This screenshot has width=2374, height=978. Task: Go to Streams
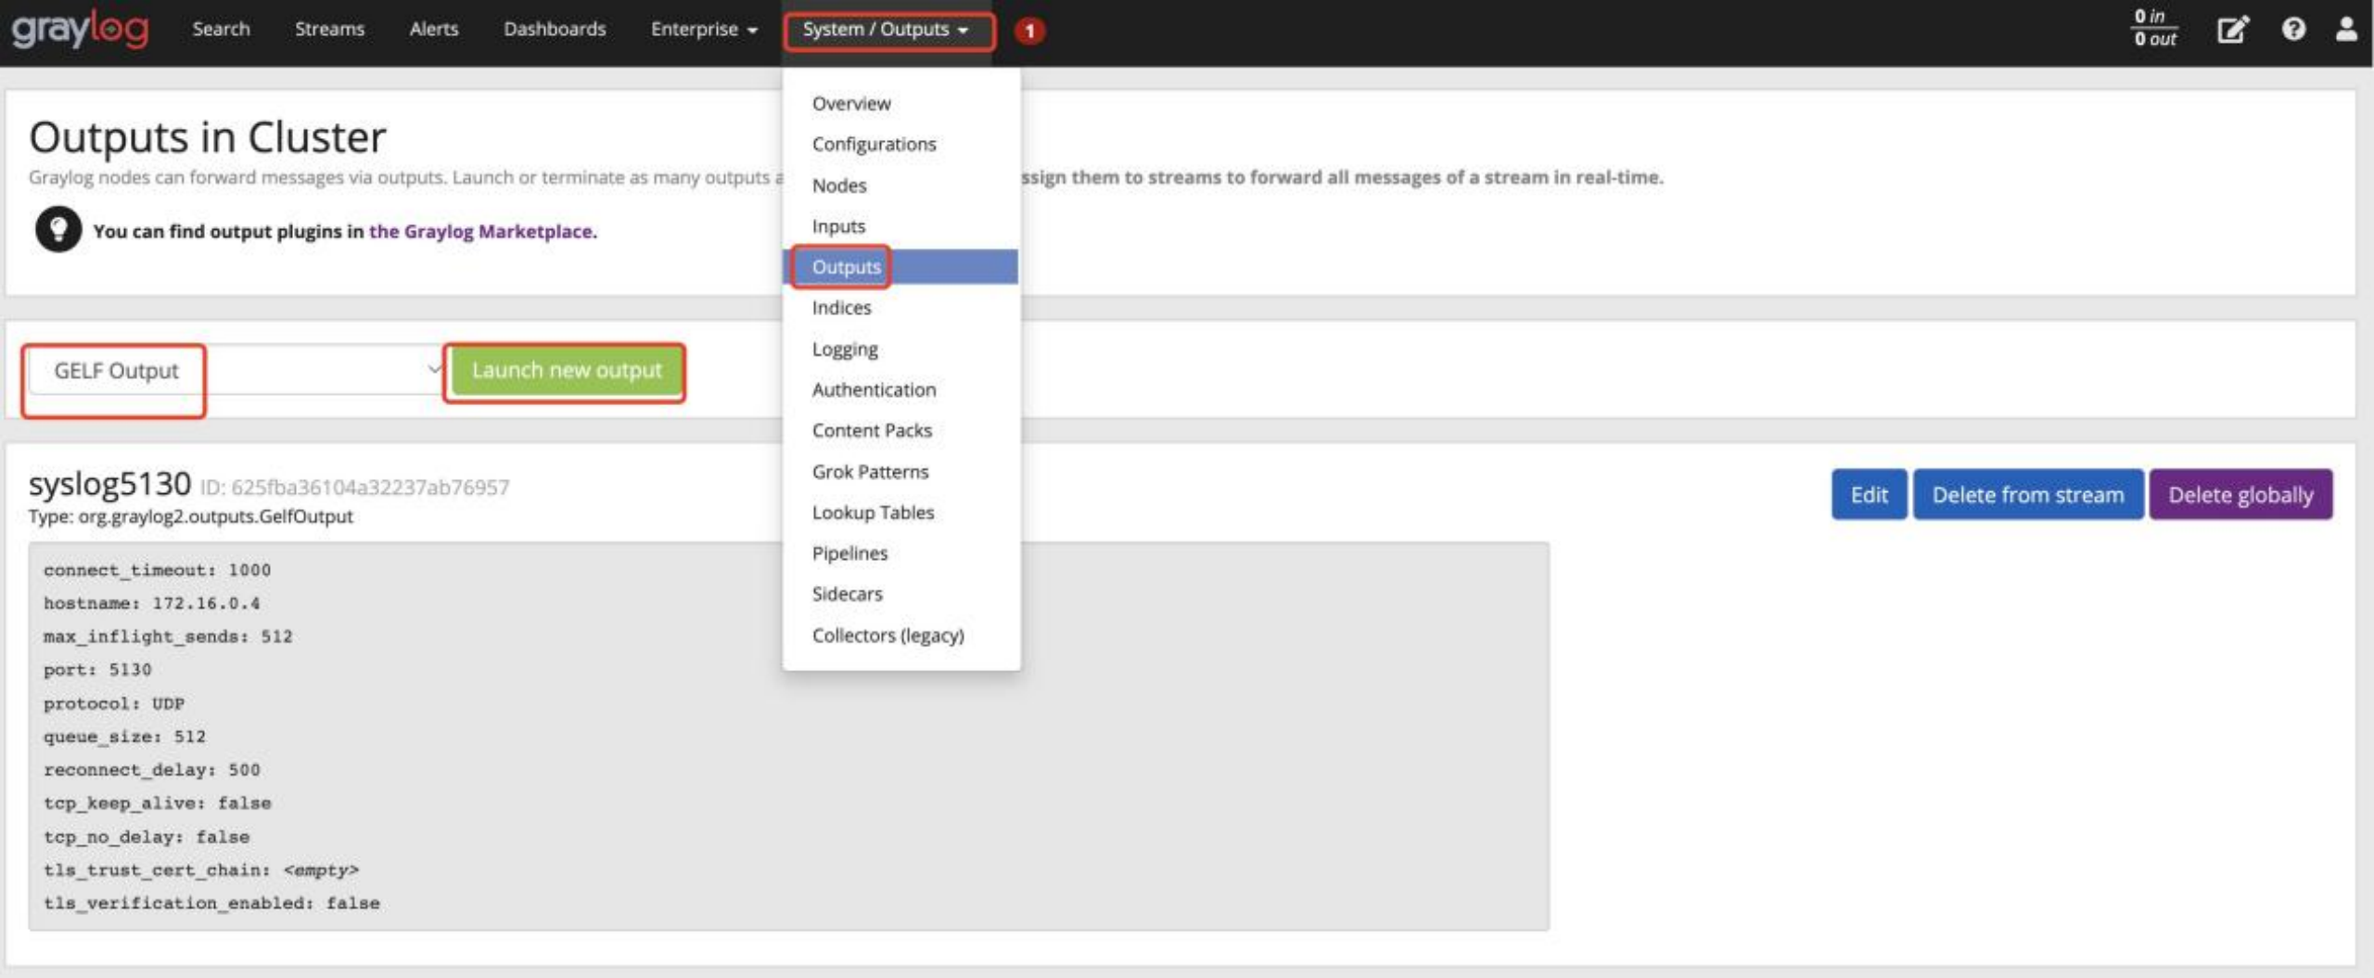pos(329,29)
